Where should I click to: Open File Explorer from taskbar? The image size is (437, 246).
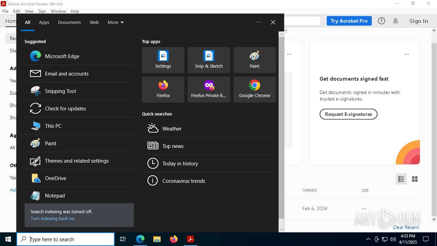(157, 239)
